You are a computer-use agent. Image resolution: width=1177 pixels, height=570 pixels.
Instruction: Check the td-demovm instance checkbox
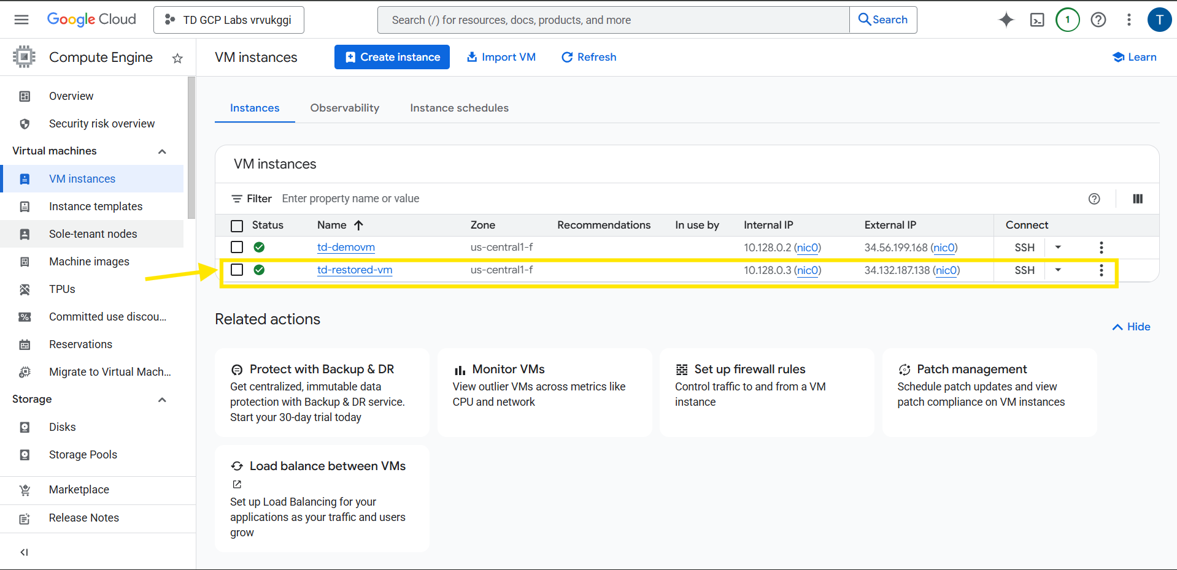click(x=237, y=248)
